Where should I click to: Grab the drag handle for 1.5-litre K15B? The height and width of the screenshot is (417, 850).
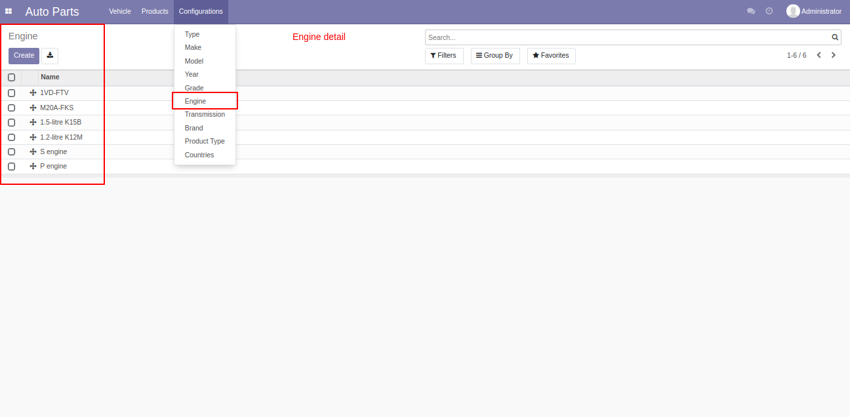coord(33,123)
